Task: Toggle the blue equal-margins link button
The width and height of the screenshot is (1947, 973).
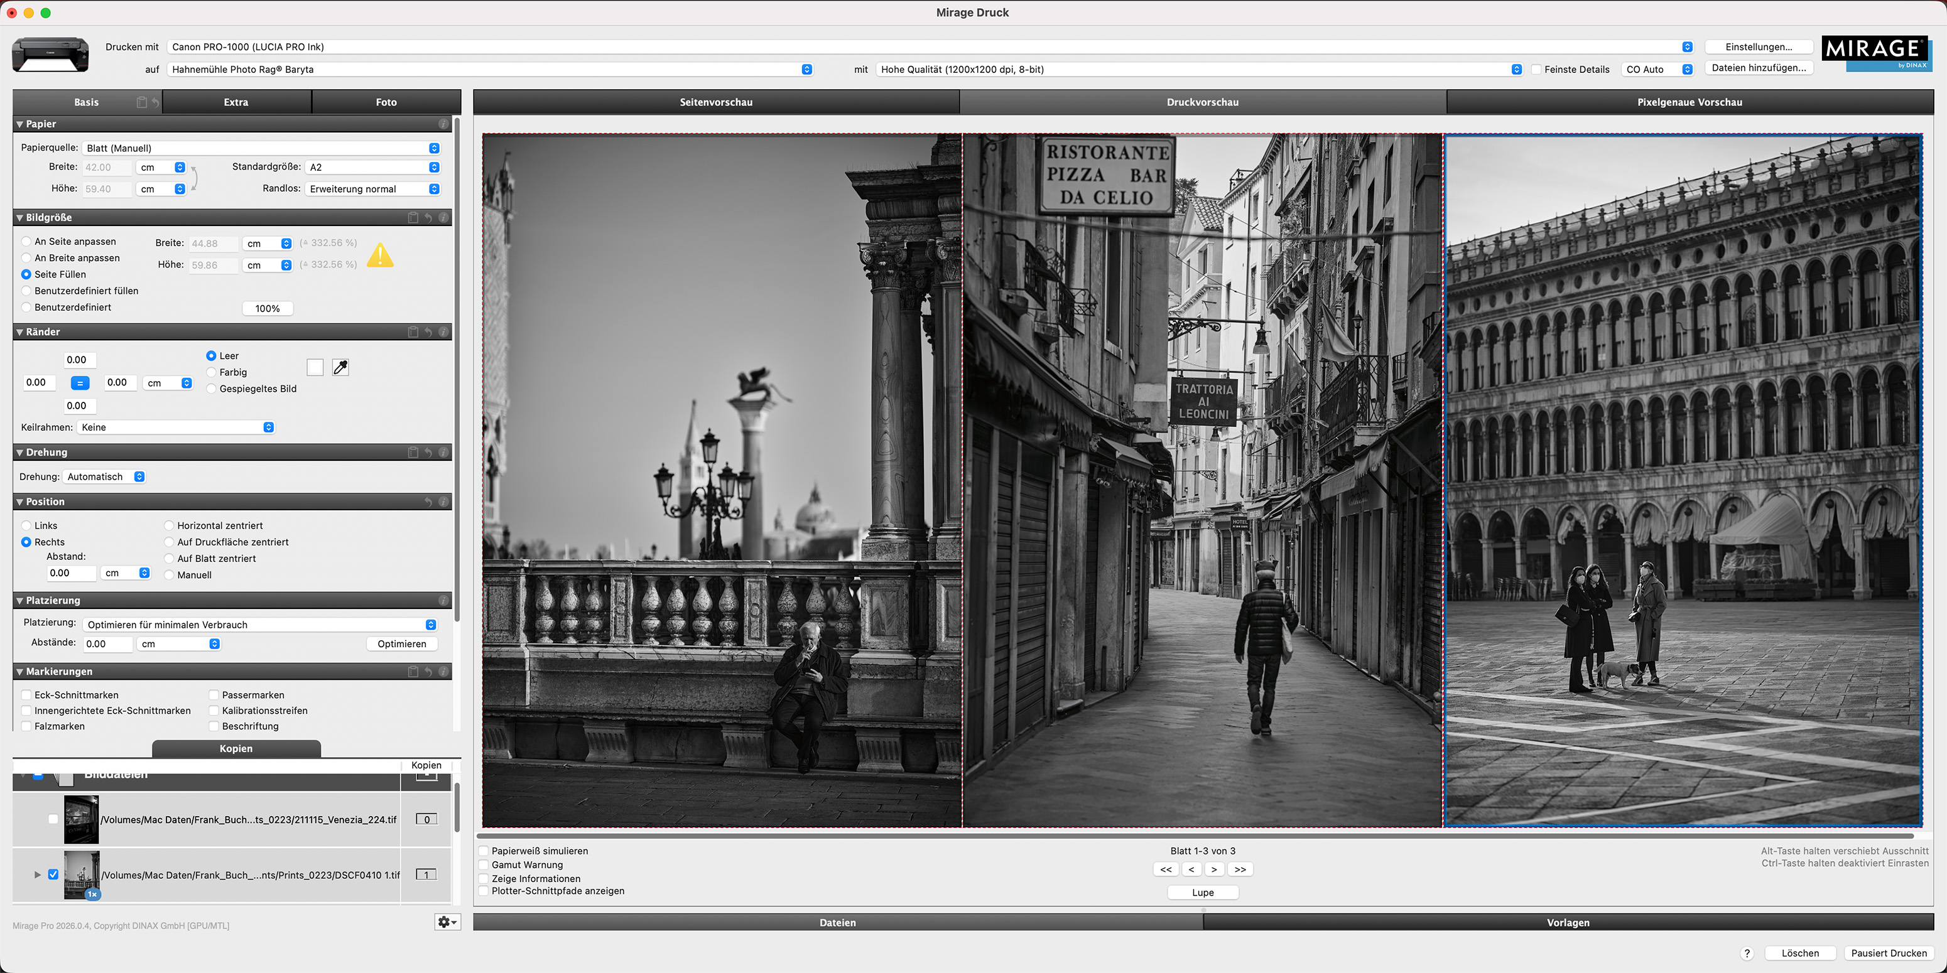Action: pos(79,383)
